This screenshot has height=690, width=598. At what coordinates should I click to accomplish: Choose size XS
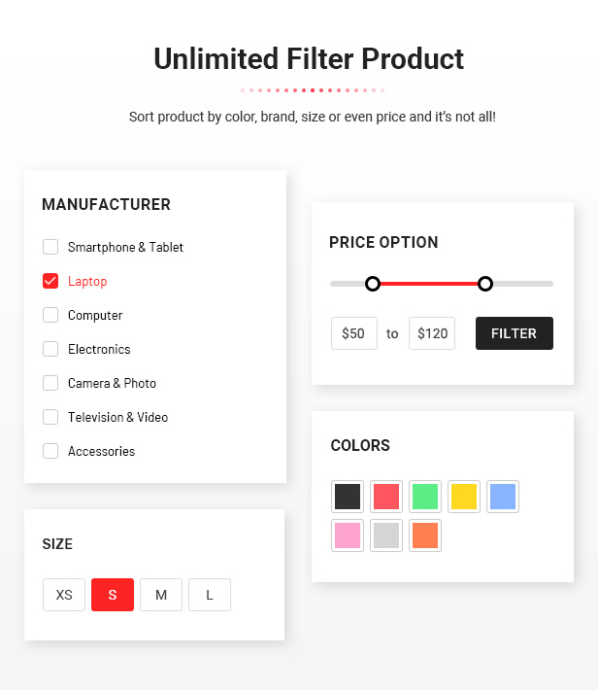click(x=64, y=595)
